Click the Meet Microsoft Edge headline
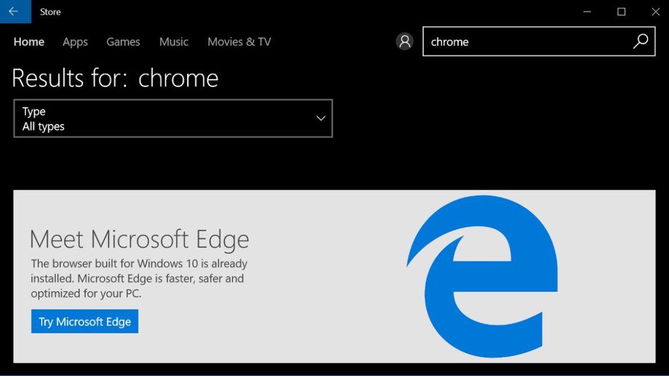 click(x=139, y=239)
